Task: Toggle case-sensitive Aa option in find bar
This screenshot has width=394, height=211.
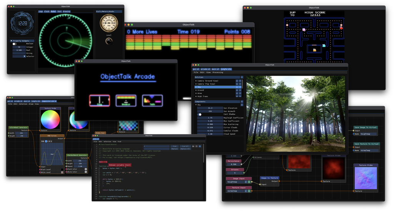Action: click(x=193, y=146)
